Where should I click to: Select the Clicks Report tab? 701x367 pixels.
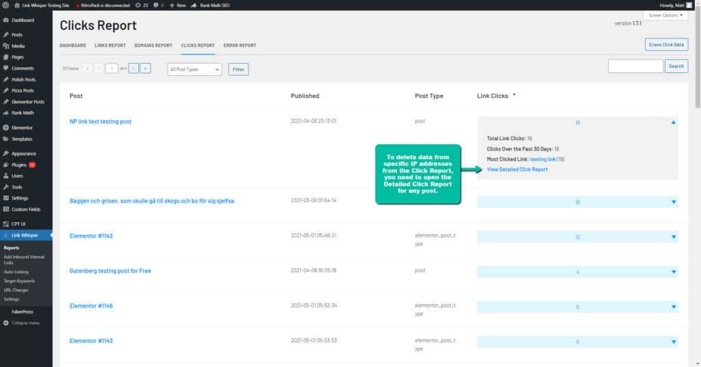tap(198, 46)
